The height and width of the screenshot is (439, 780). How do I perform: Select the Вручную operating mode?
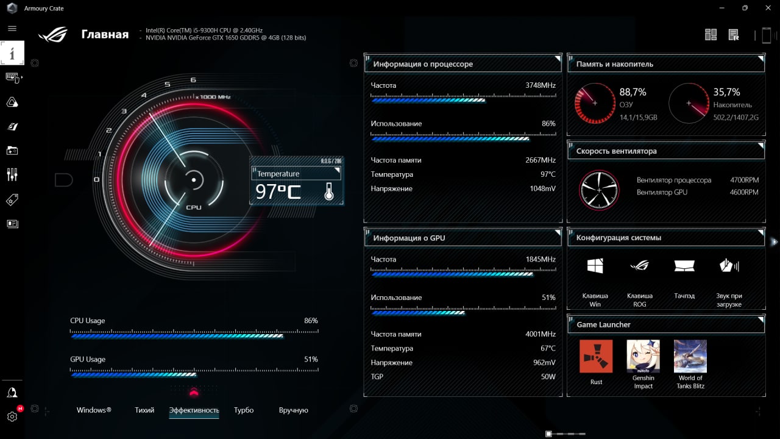coord(294,410)
